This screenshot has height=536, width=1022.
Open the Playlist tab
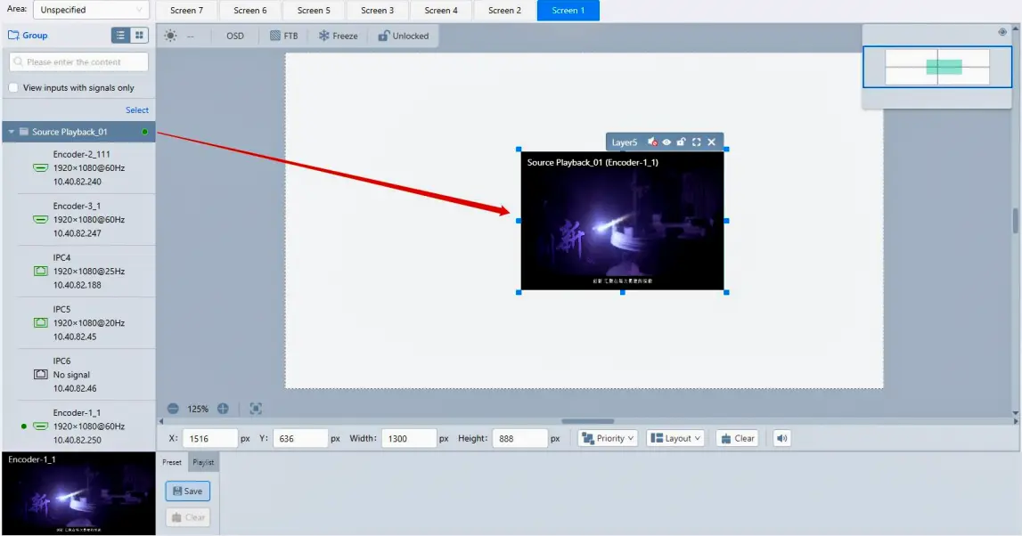click(203, 462)
